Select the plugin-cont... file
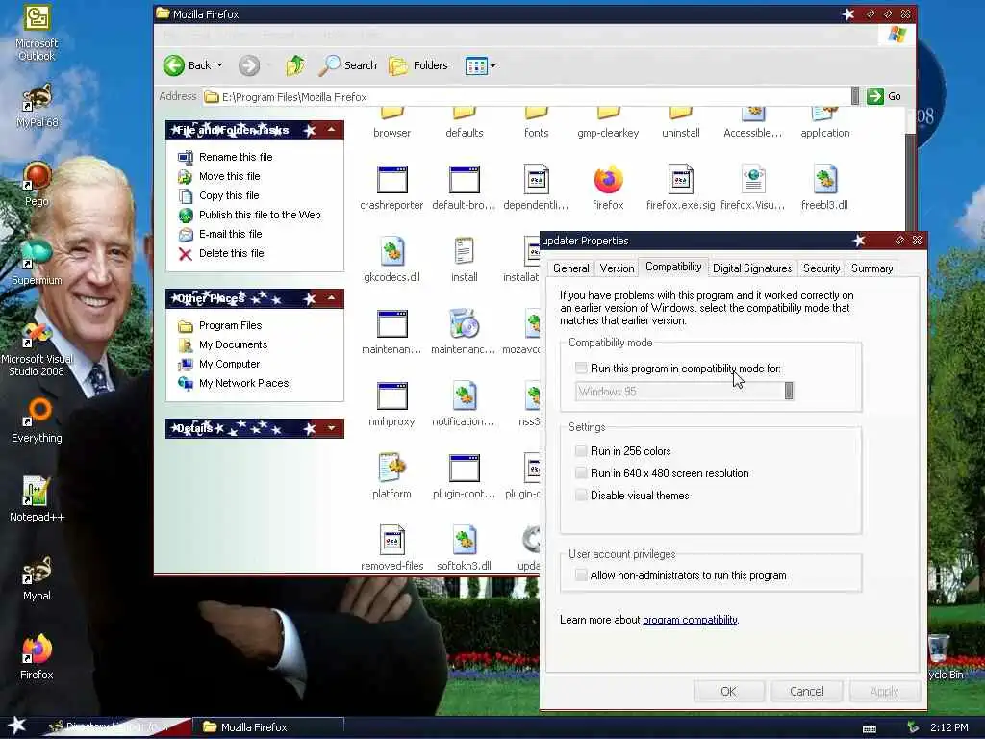 coord(464,475)
